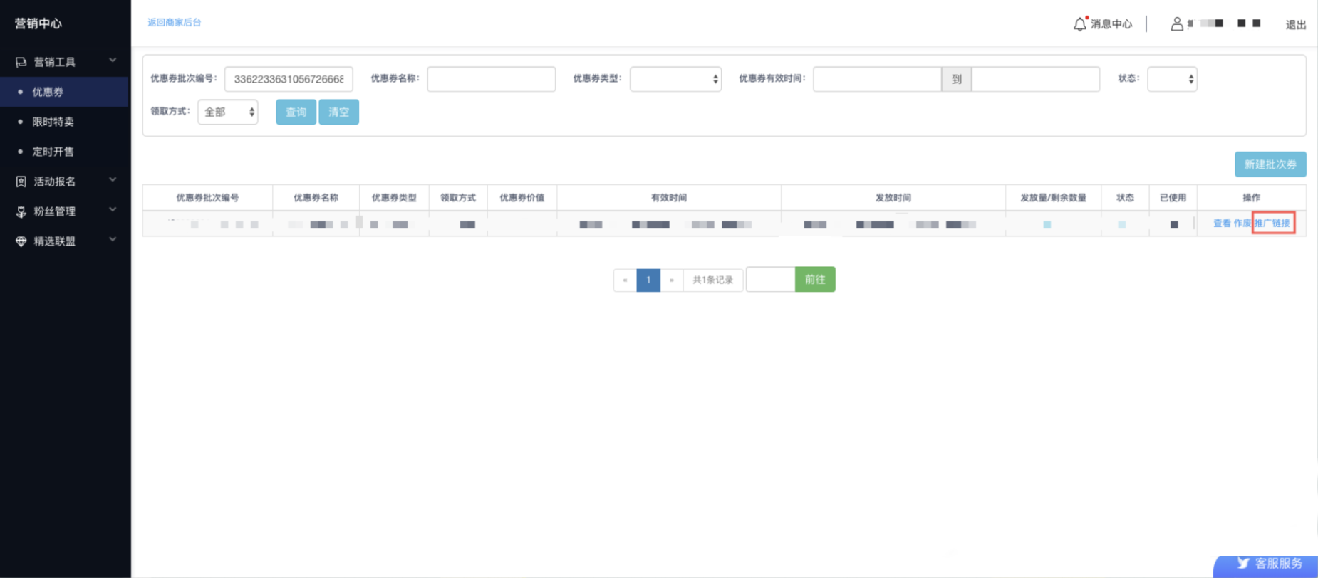
Task: Click 返回商家后台 link
Action: coord(174,23)
